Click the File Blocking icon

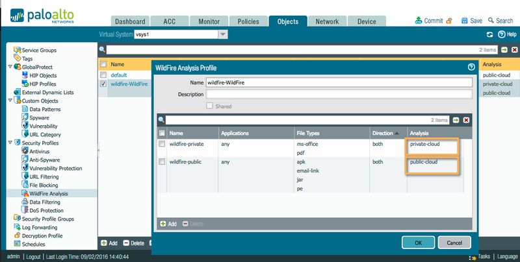point(25,185)
